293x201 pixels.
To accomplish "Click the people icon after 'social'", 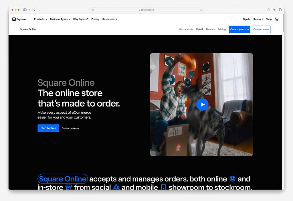I will (x=116, y=187).
